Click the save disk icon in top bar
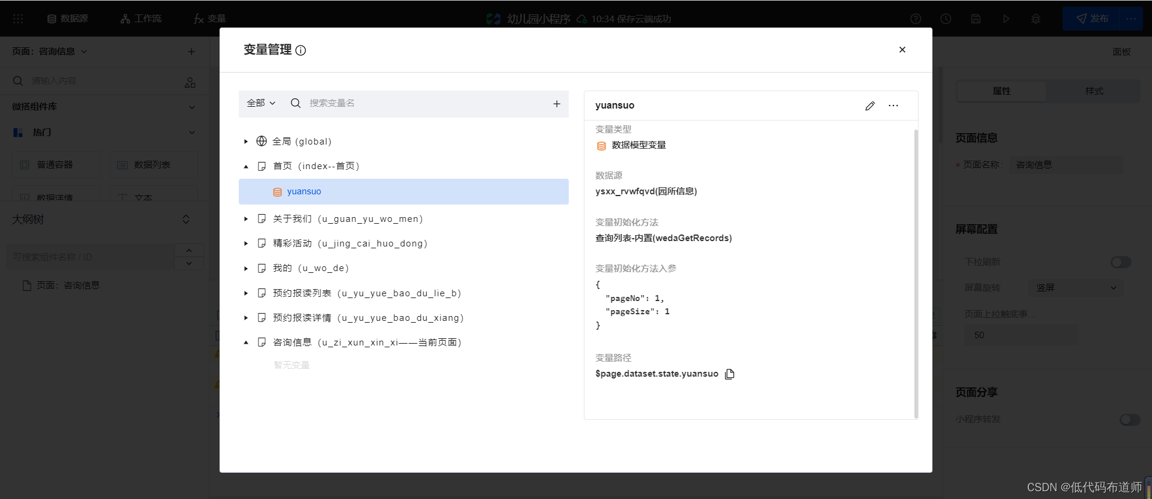This screenshot has height=499, width=1152. click(x=976, y=19)
